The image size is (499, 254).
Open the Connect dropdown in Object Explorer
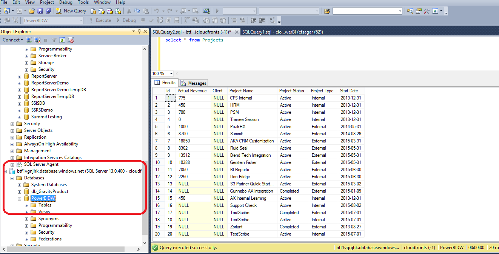[x=13, y=40]
